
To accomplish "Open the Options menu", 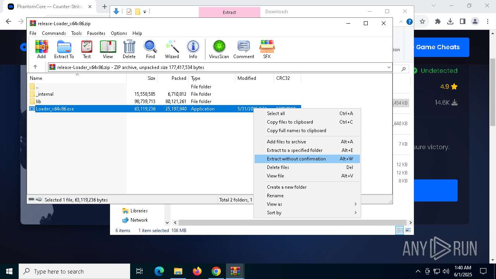I will tap(119, 33).
